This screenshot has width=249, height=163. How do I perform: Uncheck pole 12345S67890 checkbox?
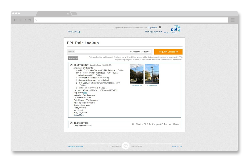(71, 123)
